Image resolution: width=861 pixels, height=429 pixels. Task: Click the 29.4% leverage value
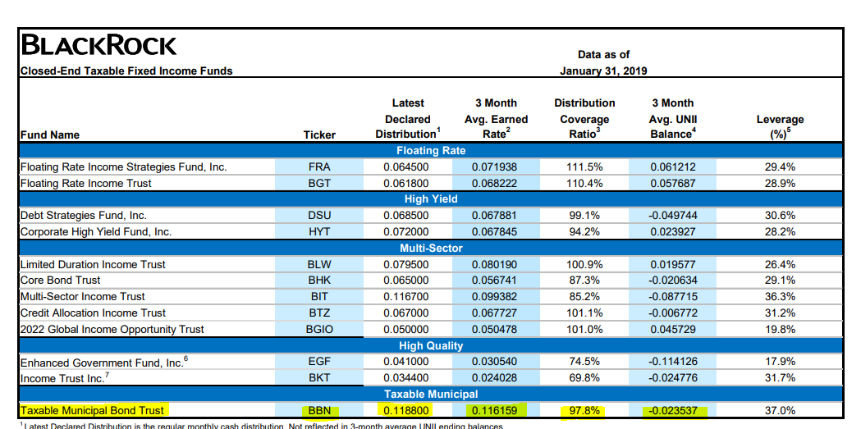[x=780, y=167]
